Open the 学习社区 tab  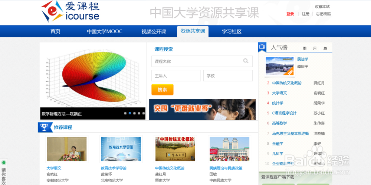coord(232,31)
